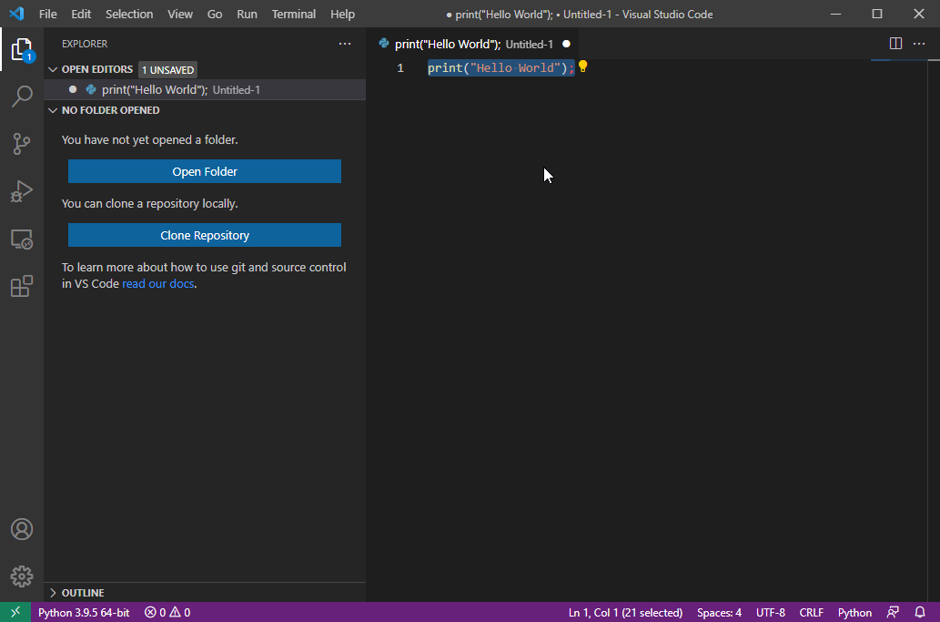The height and width of the screenshot is (622, 940).
Task: Maximize the Visual Studio Code window
Action: [877, 14]
